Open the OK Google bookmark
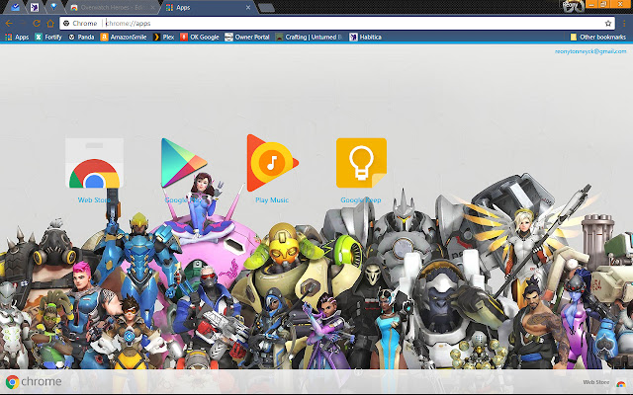633x395 pixels. (200, 38)
